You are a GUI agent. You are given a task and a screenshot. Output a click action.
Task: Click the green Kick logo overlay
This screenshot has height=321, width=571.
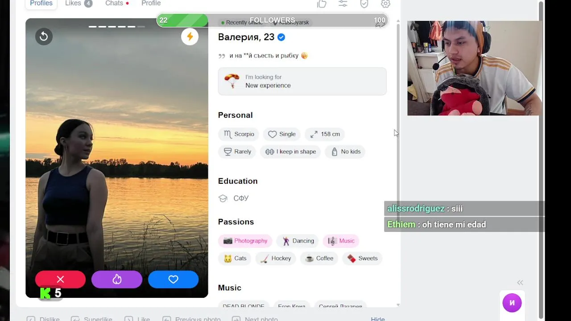click(x=45, y=293)
